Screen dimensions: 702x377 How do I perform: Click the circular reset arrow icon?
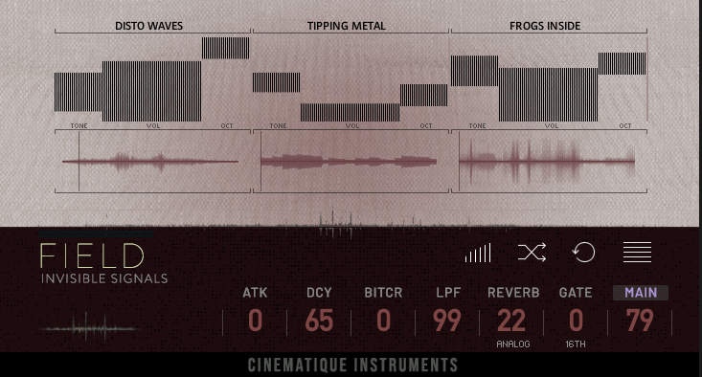point(584,253)
